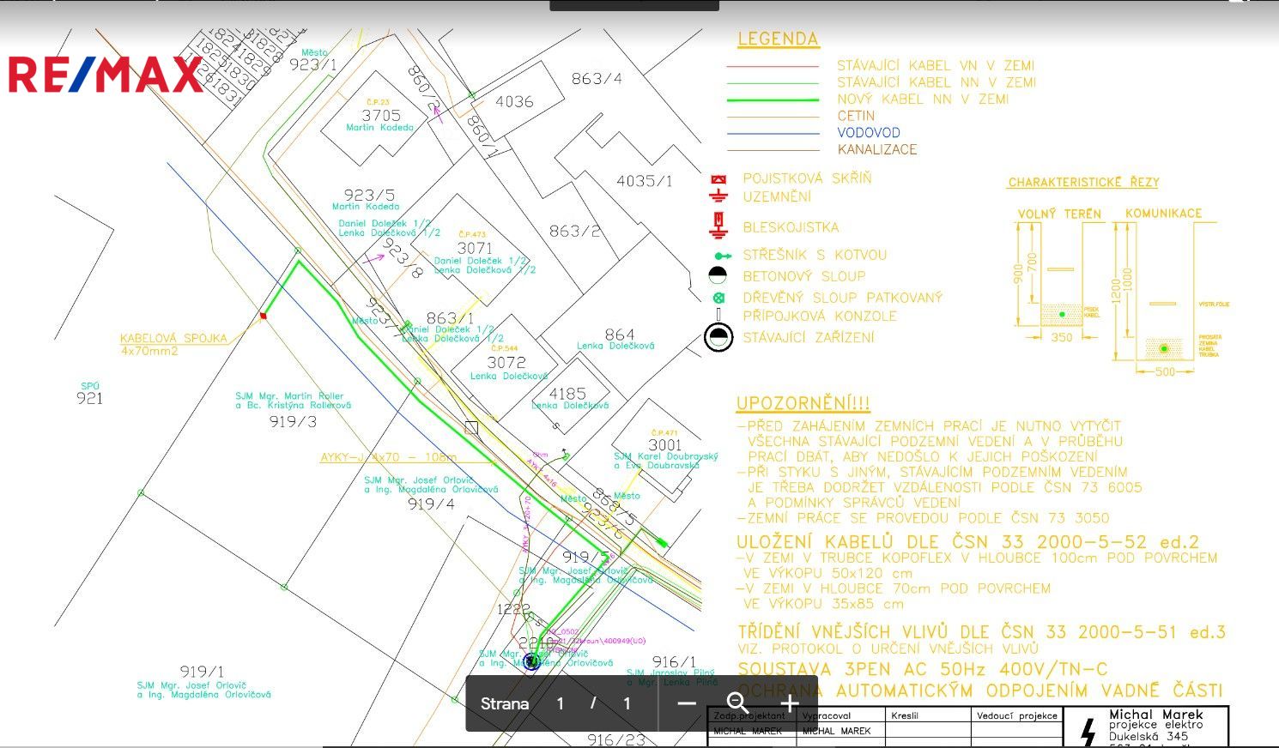Screen dimensions: 1279x748
Task: Click the CETIN legend entry
Action: pos(856,116)
